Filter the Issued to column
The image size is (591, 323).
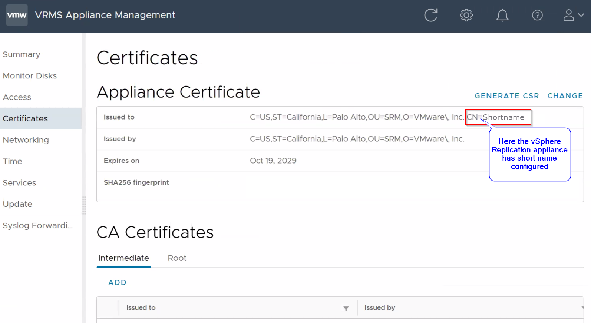(x=346, y=309)
